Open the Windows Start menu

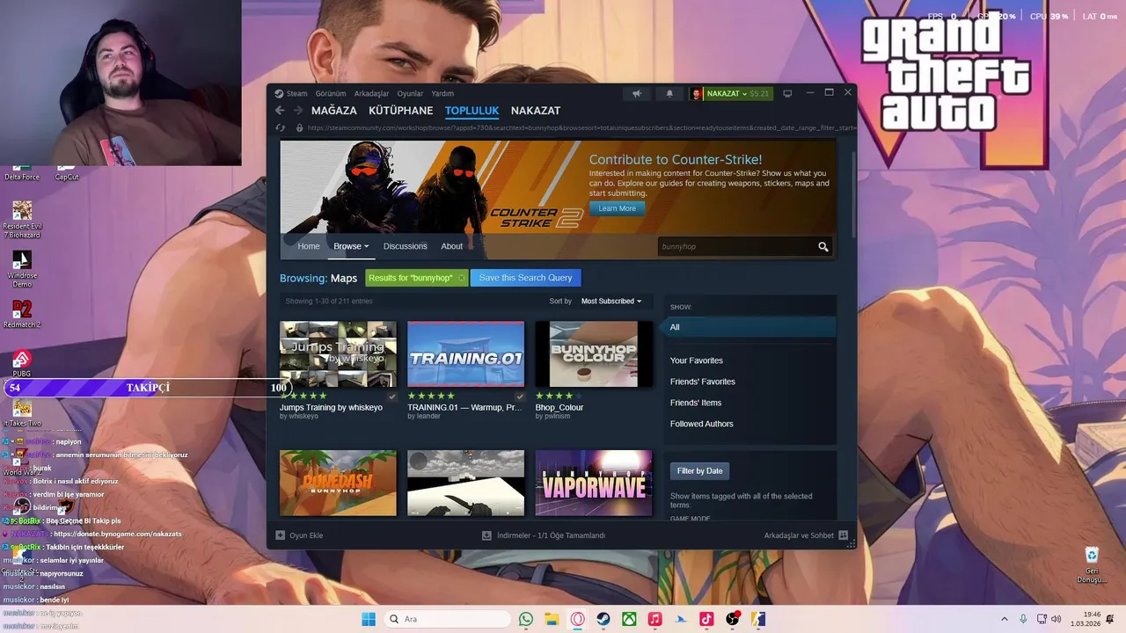pos(369,619)
